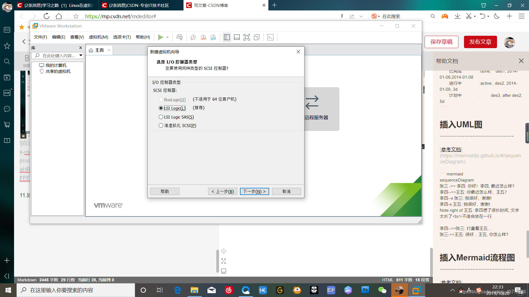Click 保存草稿 save draft button
This screenshot has width=529, height=297.
pyautogui.click(x=441, y=42)
